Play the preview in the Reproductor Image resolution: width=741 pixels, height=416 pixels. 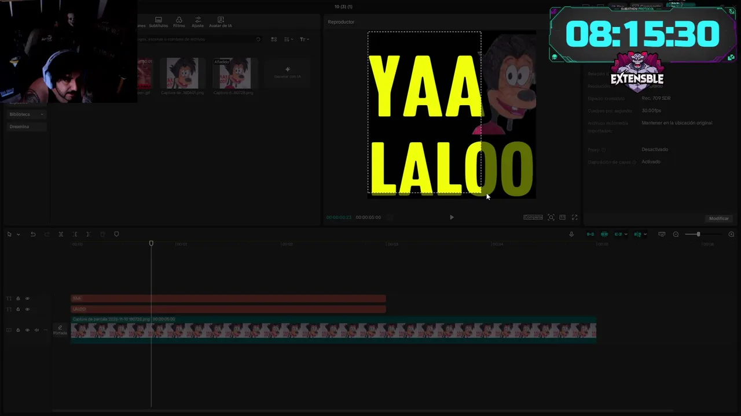(x=452, y=217)
